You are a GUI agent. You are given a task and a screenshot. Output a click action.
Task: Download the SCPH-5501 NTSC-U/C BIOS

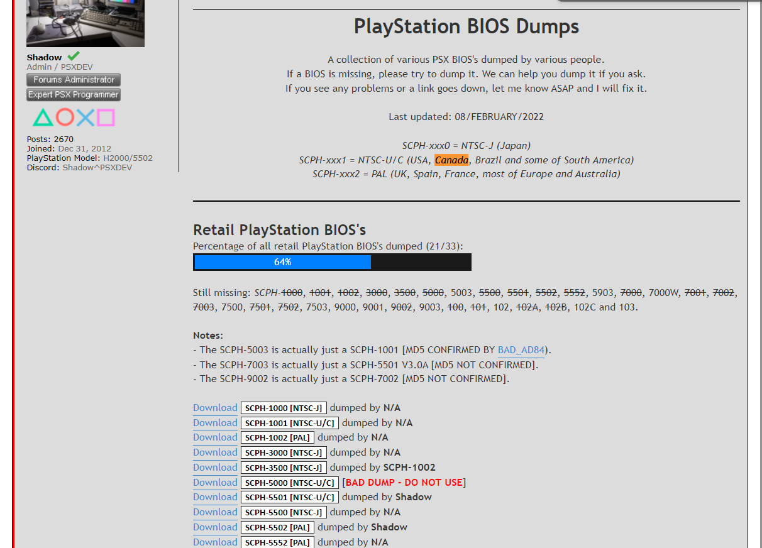click(215, 497)
